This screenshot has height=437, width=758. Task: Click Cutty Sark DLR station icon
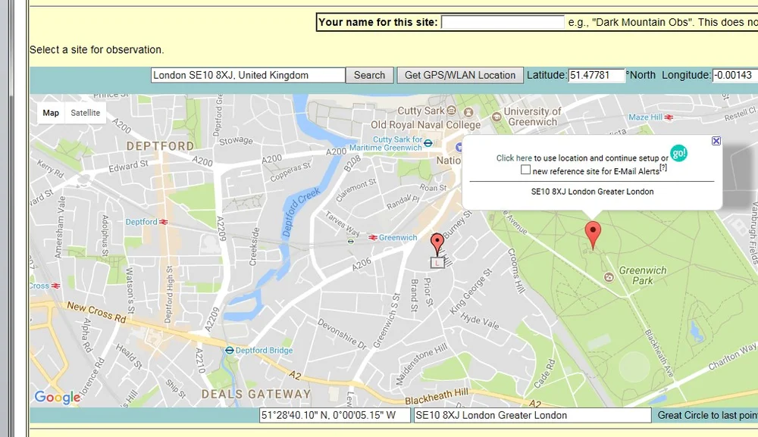point(428,143)
